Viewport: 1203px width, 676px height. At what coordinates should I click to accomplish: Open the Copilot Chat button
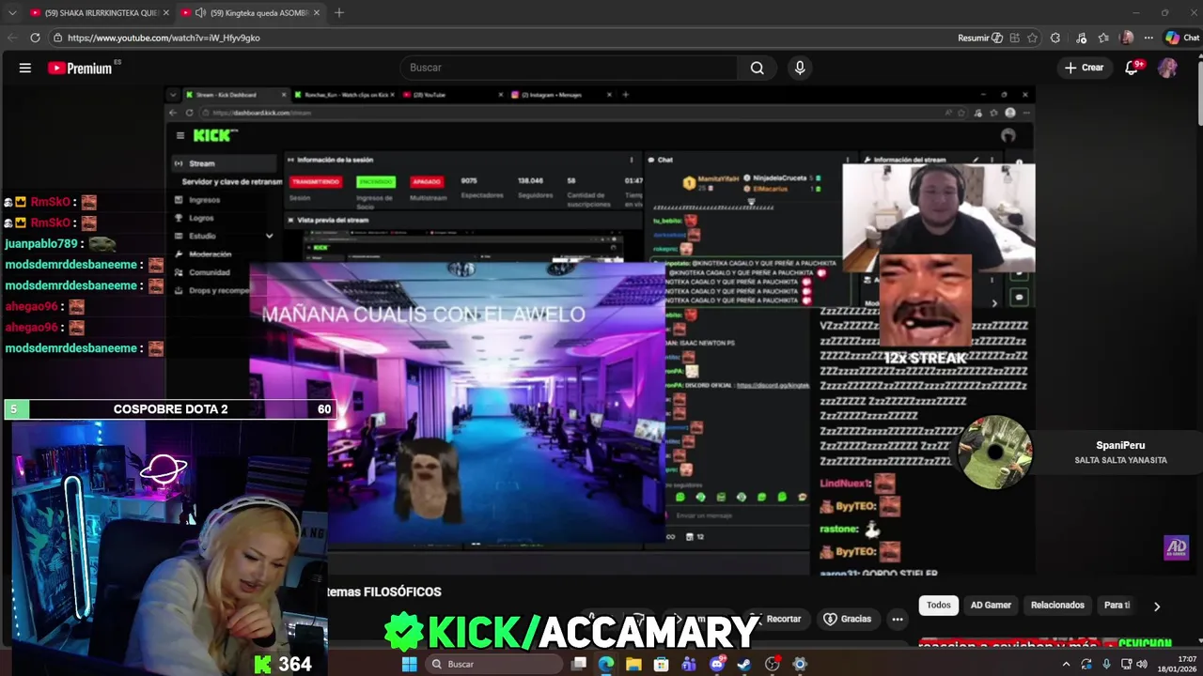point(1182,38)
